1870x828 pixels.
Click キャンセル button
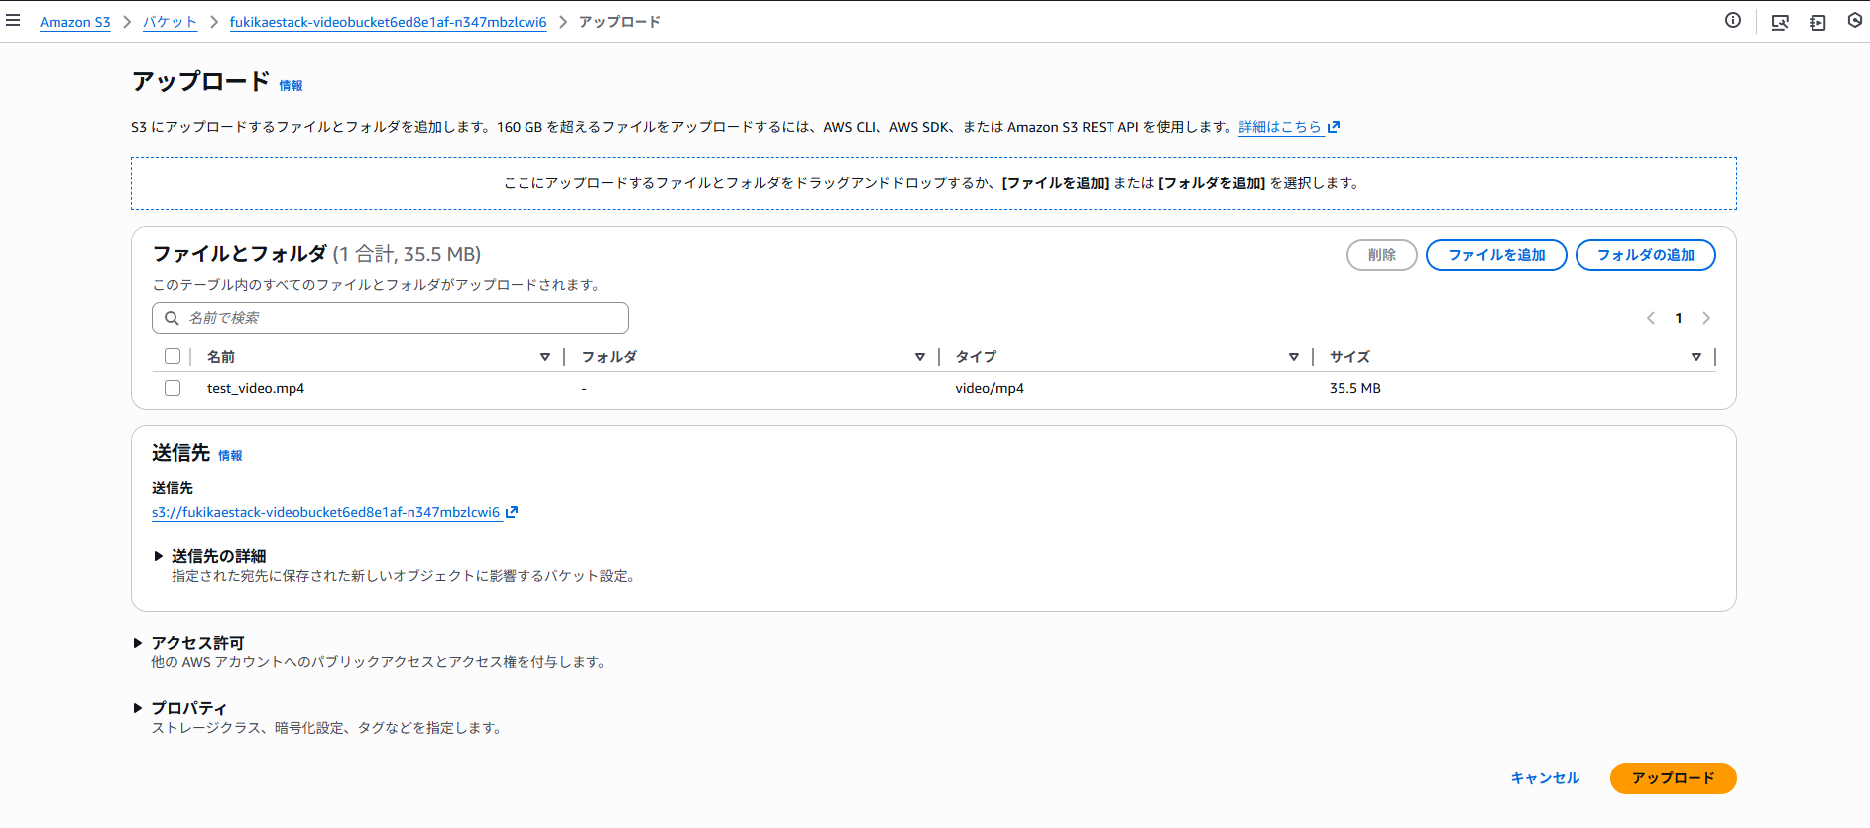(x=1545, y=778)
